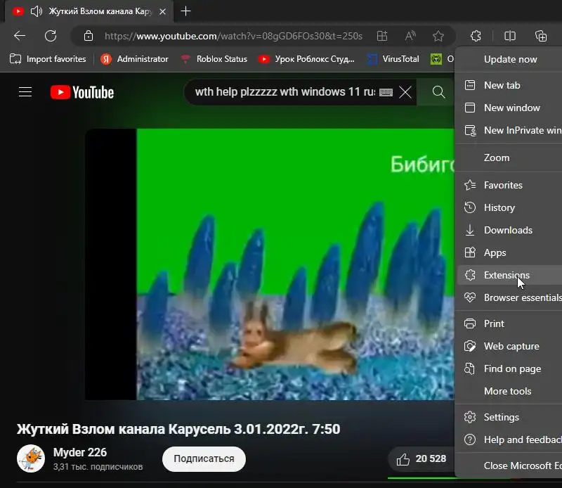
Task: Choose Web capture in the menu
Action: click(510, 347)
